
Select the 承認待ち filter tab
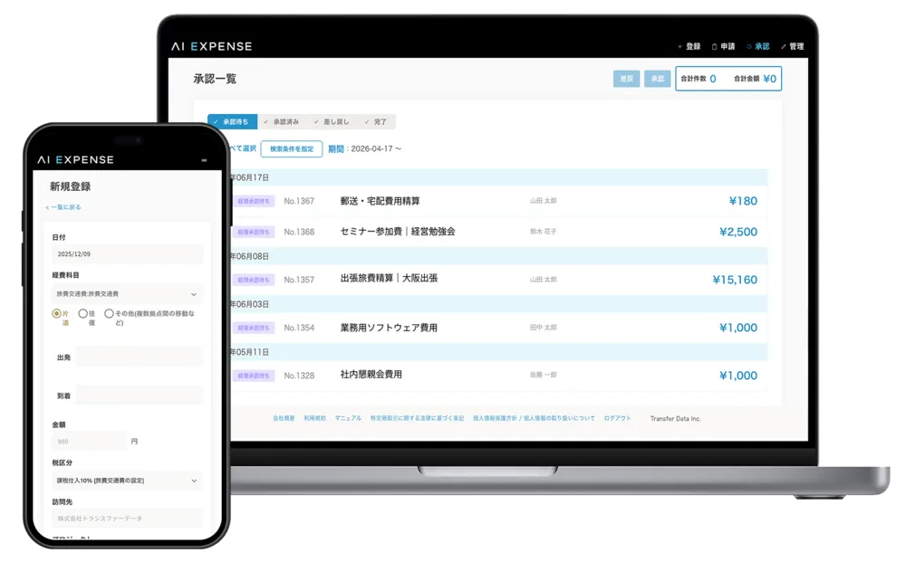point(232,122)
